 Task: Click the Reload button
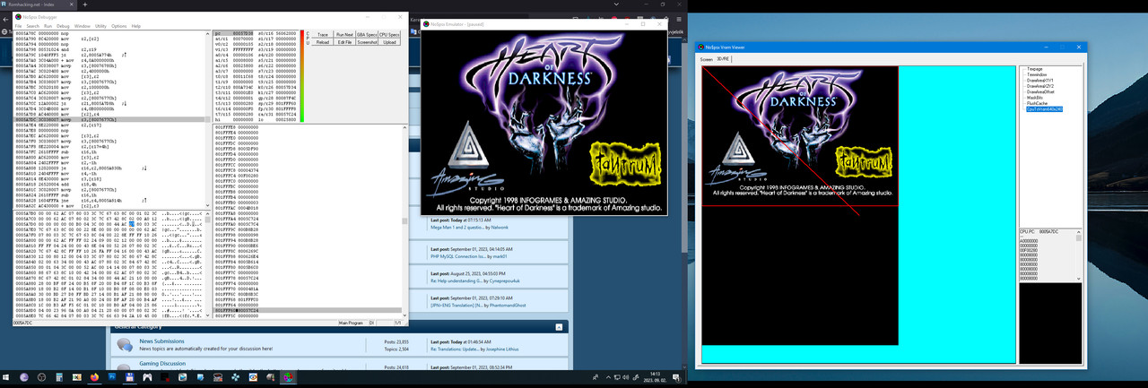click(x=323, y=42)
